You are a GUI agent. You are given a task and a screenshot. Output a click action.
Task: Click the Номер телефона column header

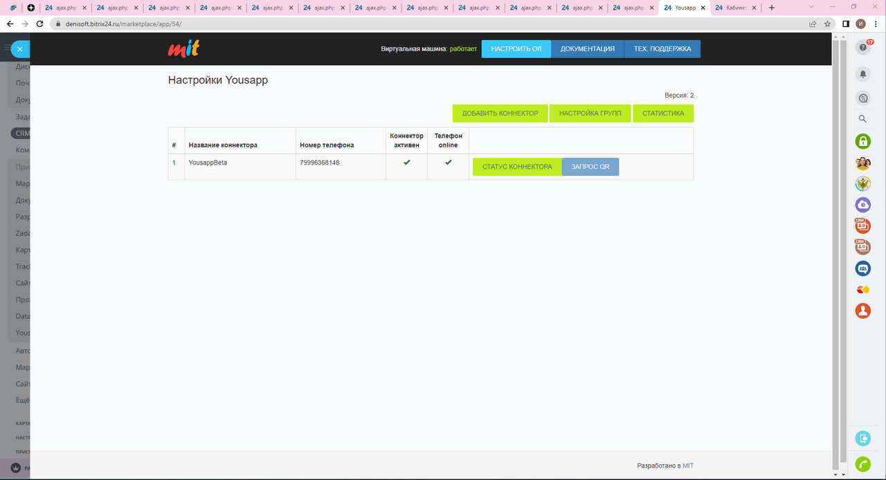(x=327, y=145)
